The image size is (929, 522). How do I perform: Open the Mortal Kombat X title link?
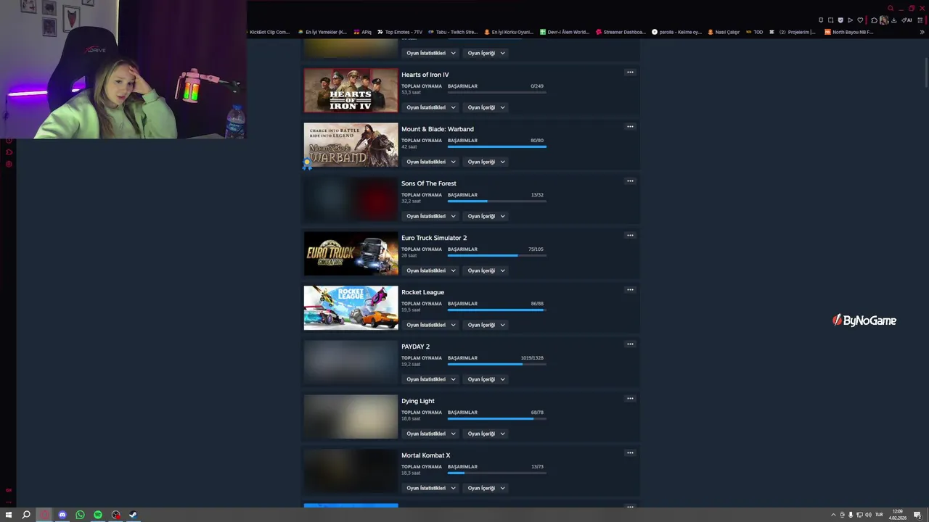point(426,455)
